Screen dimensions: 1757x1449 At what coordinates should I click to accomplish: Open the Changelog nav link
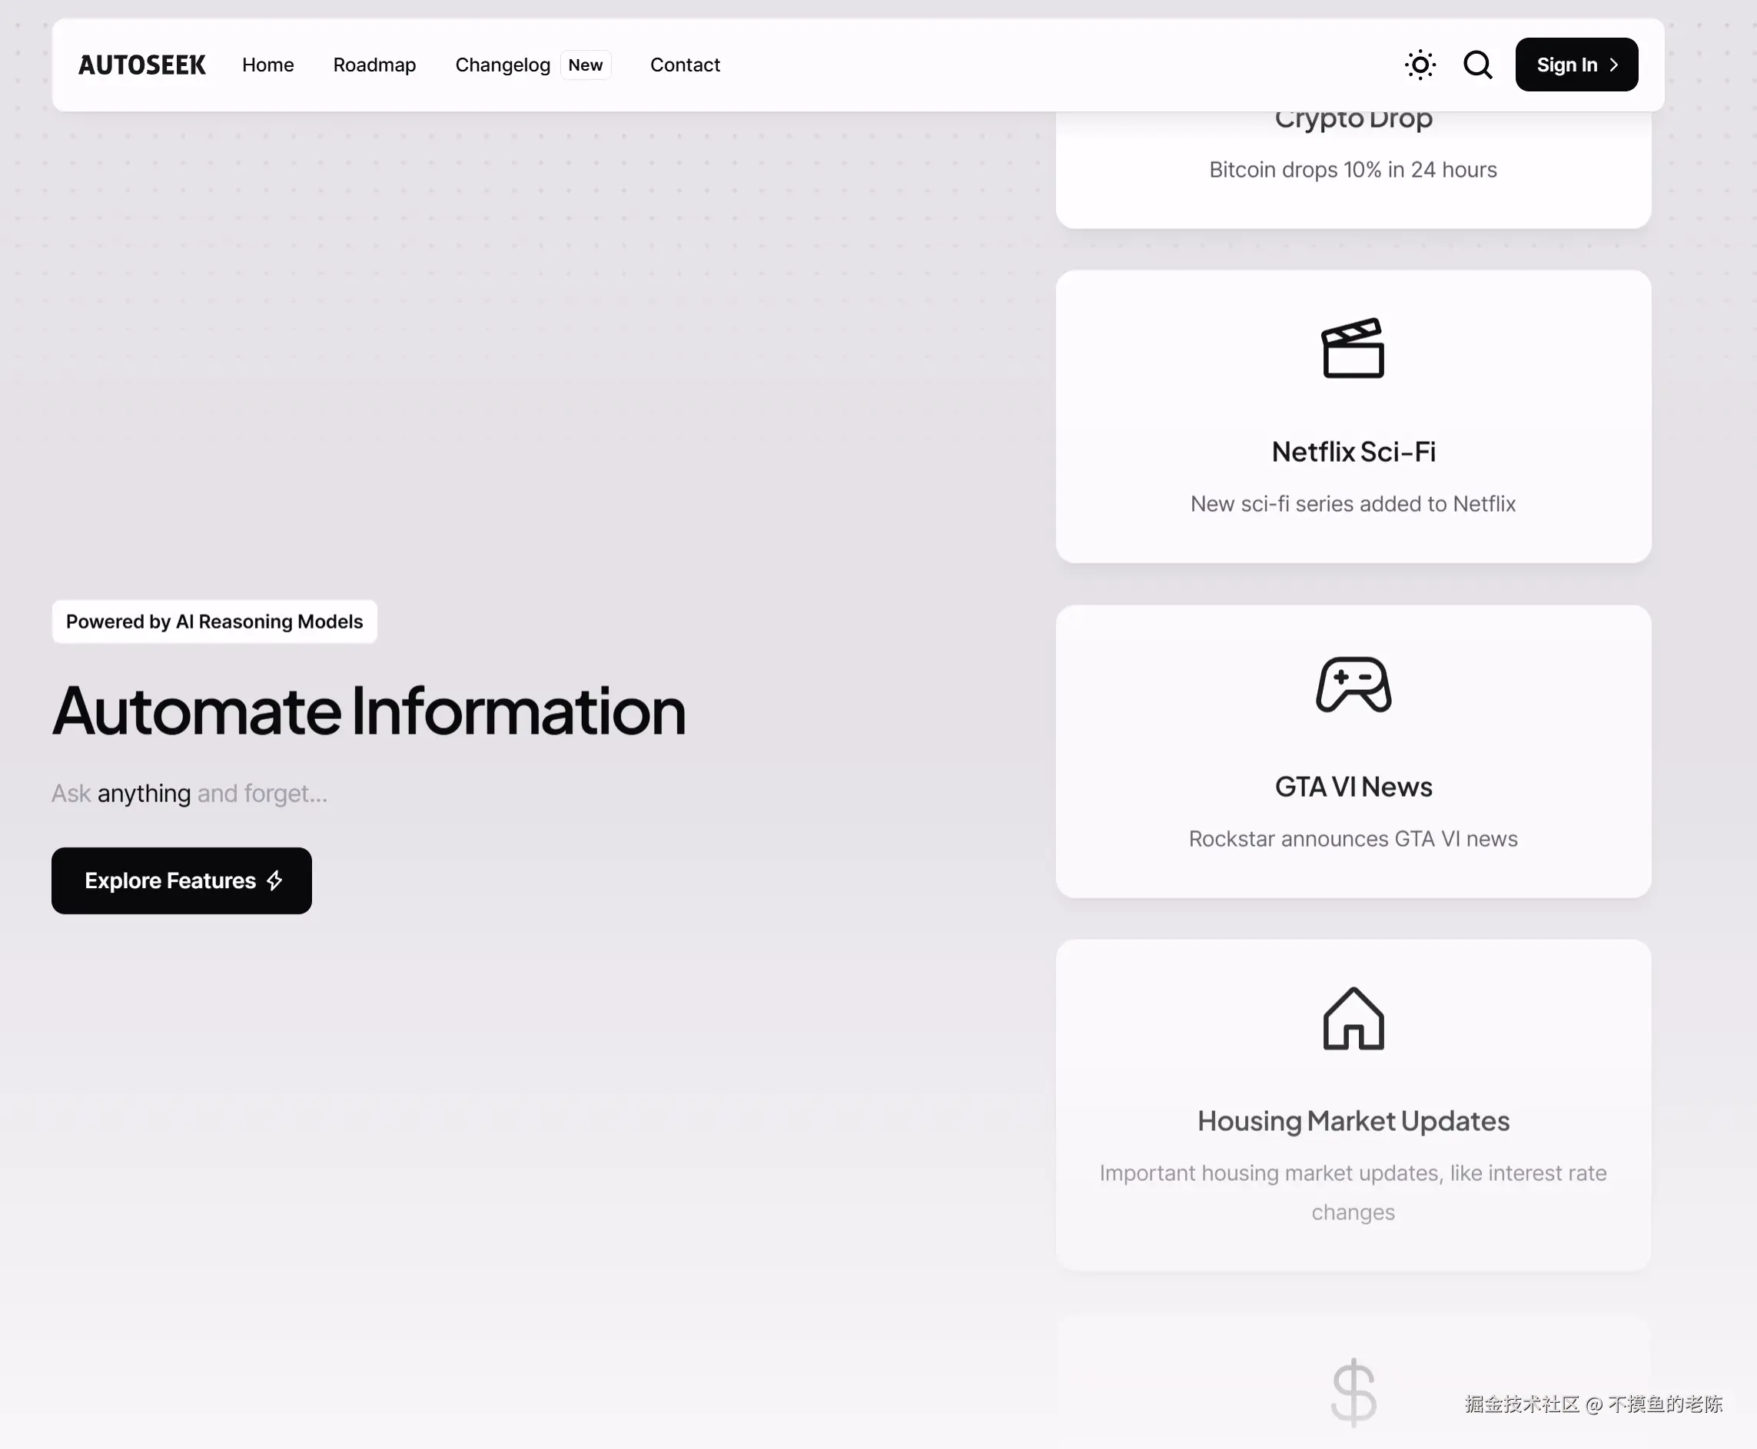click(x=502, y=65)
